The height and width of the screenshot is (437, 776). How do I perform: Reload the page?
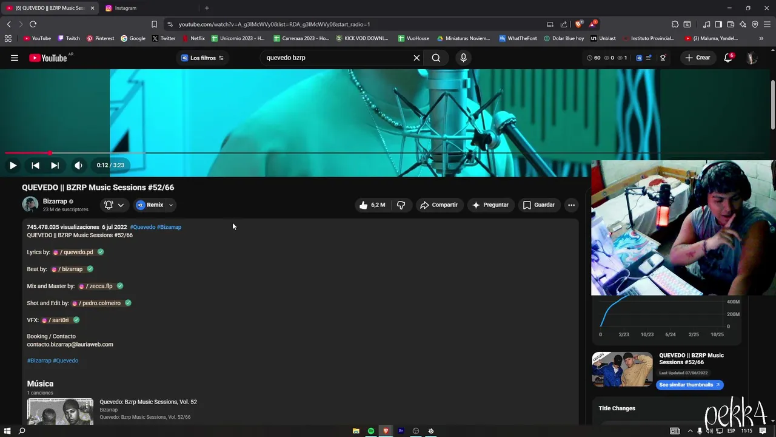click(33, 24)
